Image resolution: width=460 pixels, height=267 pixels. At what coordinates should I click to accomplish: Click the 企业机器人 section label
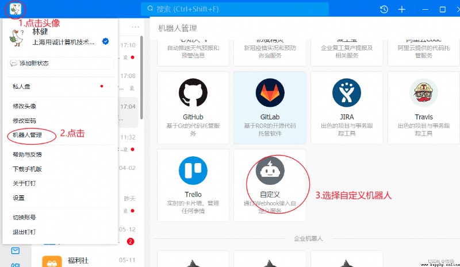(x=308, y=238)
